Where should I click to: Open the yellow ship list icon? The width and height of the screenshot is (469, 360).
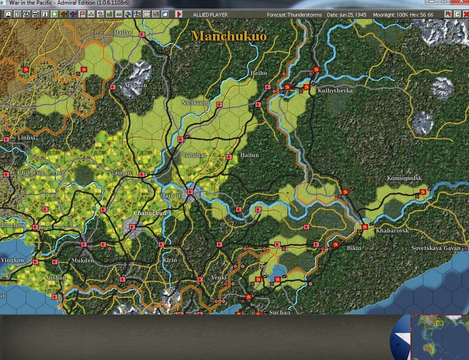pyautogui.click(x=91, y=14)
